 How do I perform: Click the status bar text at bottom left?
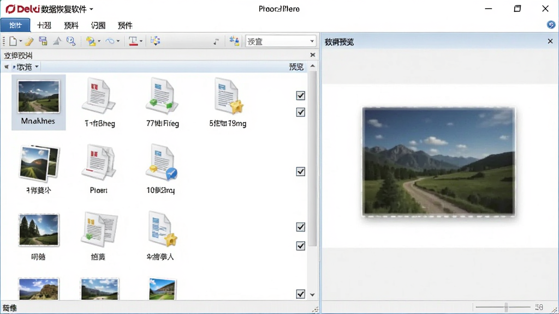(x=10, y=308)
